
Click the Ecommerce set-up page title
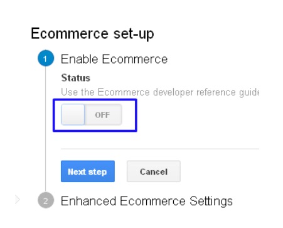(92, 33)
